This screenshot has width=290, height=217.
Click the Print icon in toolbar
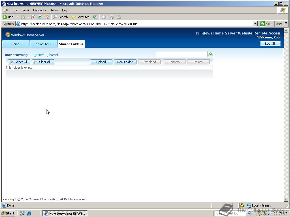point(112,17)
